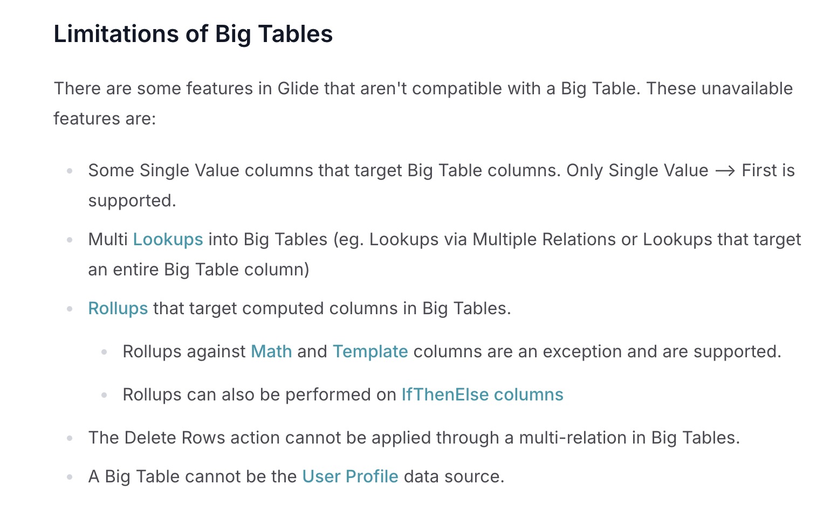Click the bullet beside Some Single Value columns
Image resolution: width=837 pixels, height=526 pixels.
click(x=70, y=171)
